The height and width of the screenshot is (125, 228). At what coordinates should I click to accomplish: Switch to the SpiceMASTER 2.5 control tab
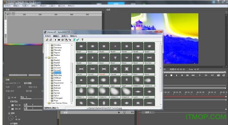pos(13,83)
